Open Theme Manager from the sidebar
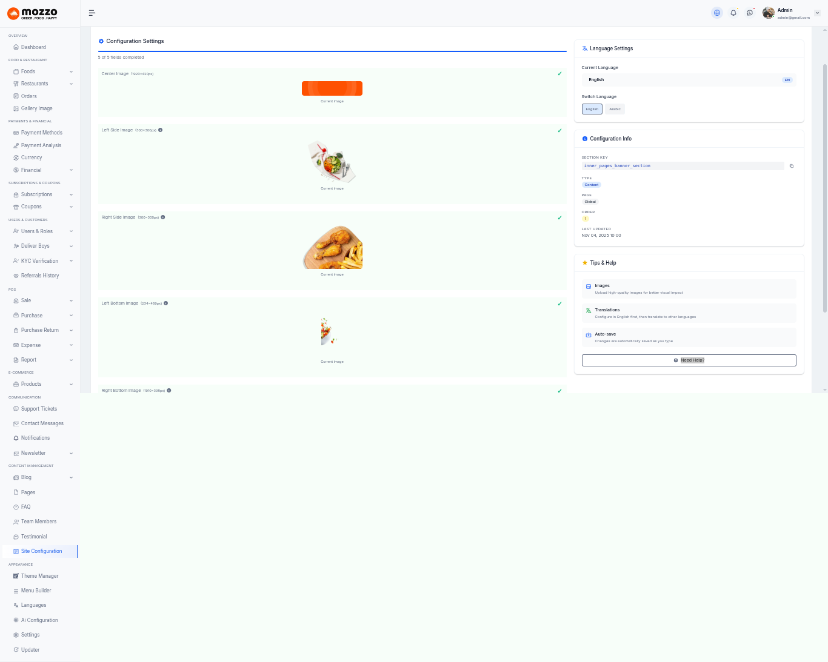The width and height of the screenshot is (828, 662). [x=39, y=576]
